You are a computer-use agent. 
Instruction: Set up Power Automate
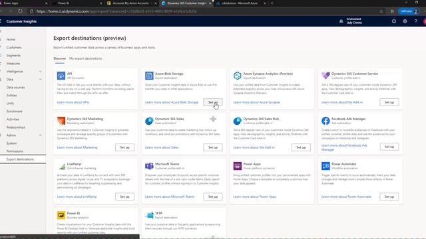pos(389,197)
